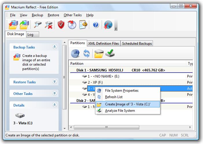Click the pie chart file system properties icon

[75, 53]
